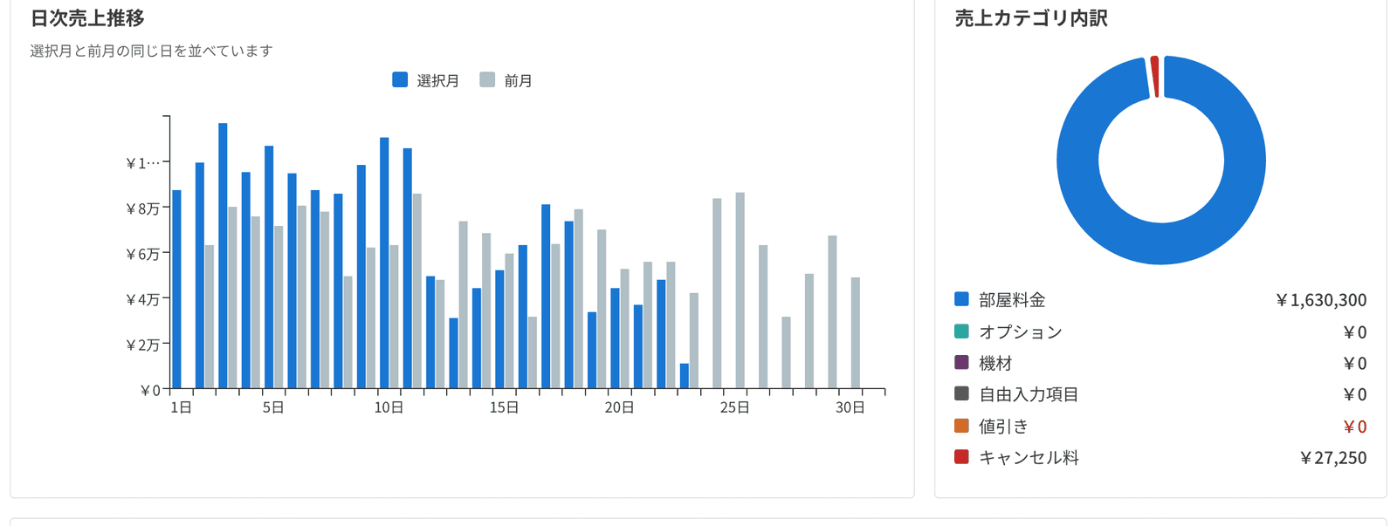Click the 30日 x-axis label
Viewport: 1397px width, 526px height.
[x=850, y=407]
